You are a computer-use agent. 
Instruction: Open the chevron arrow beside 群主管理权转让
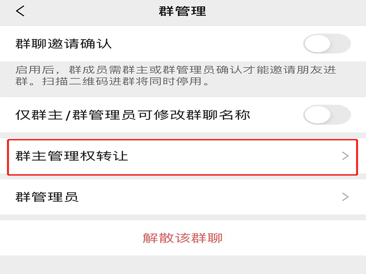[x=345, y=156]
